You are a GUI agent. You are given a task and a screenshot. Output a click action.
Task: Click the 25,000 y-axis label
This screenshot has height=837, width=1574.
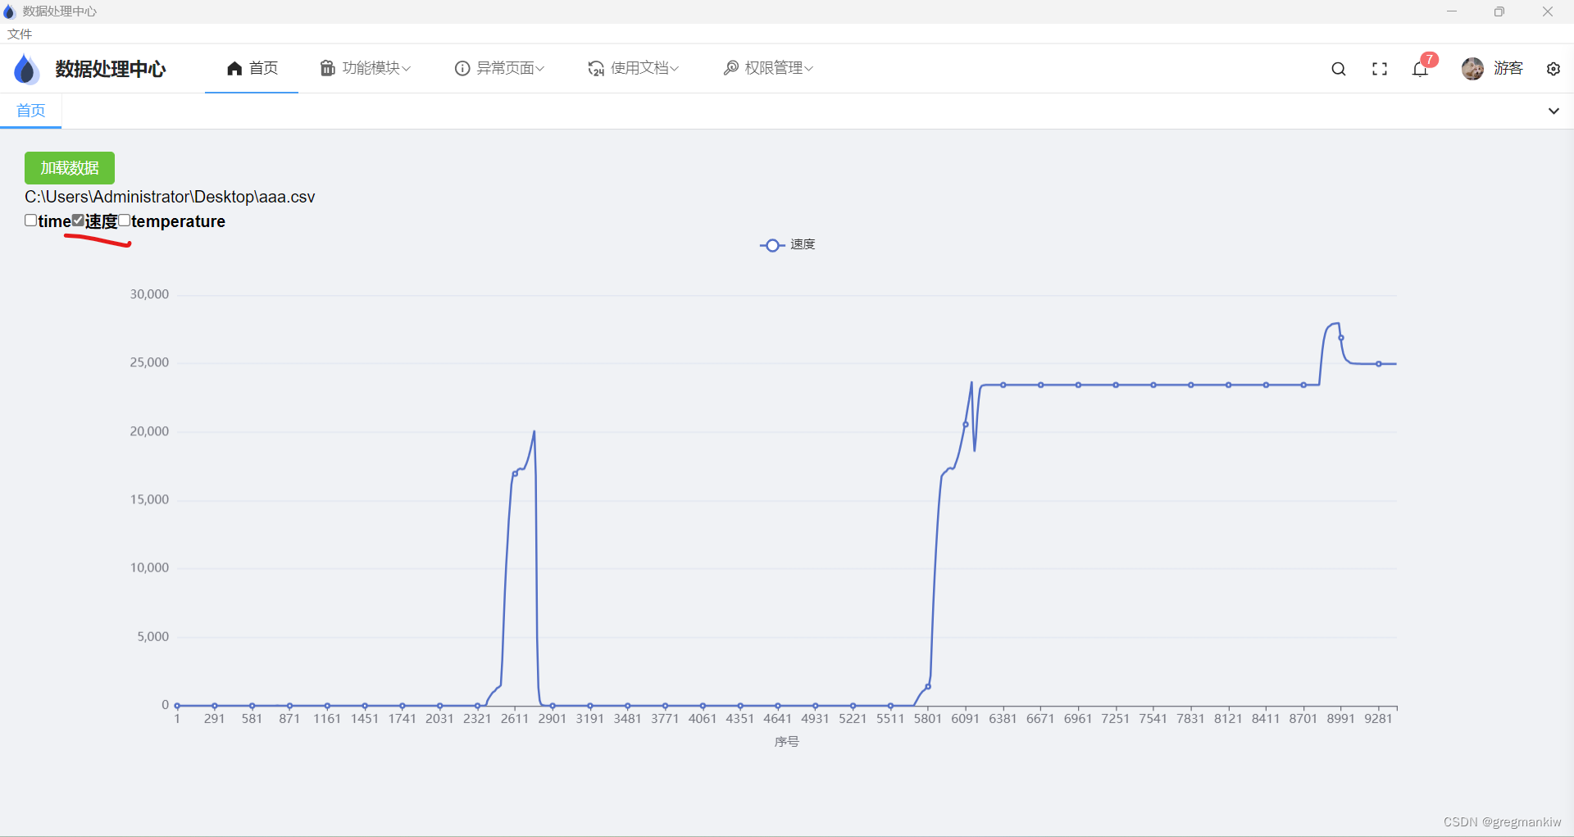point(149,362)
